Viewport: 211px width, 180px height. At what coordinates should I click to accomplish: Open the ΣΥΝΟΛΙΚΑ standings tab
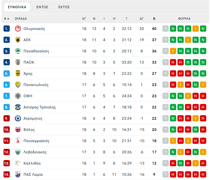pos(17,7)
